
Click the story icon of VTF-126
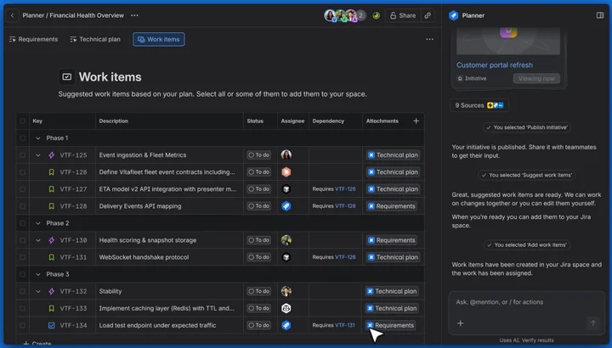pos(52,171)
